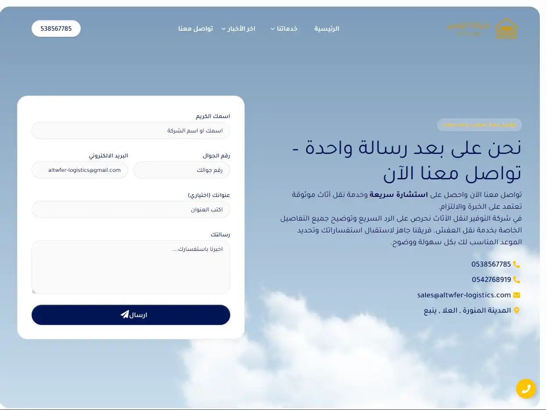Open الرئيسية menu item

pyautogui.click(x=327, y=29)
